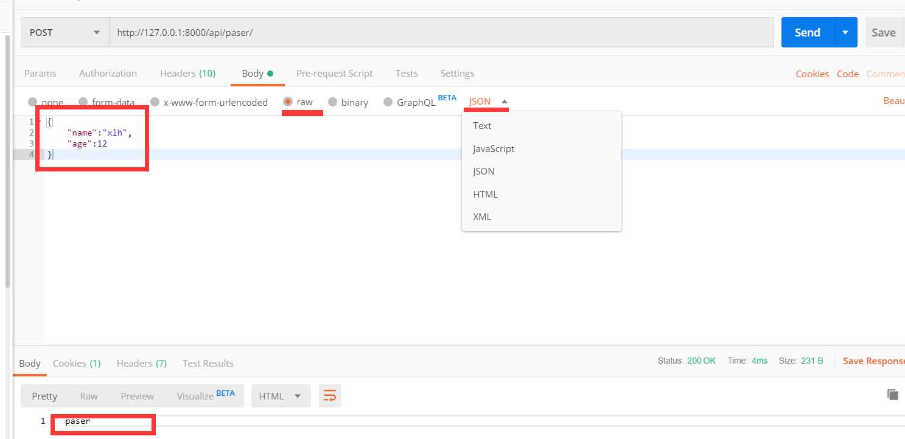Select the request Body tab
This screenshot has width=905, height=439.
257,73
